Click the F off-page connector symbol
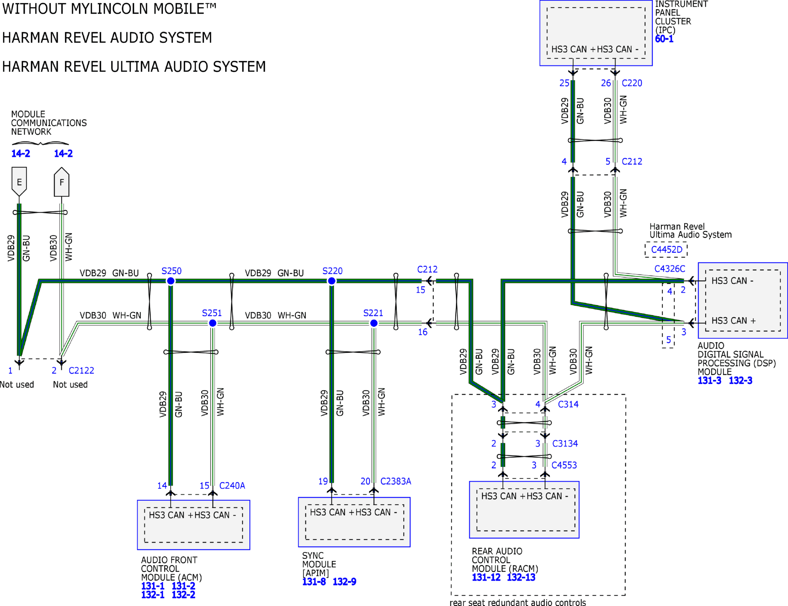 (x=61, y=182)
